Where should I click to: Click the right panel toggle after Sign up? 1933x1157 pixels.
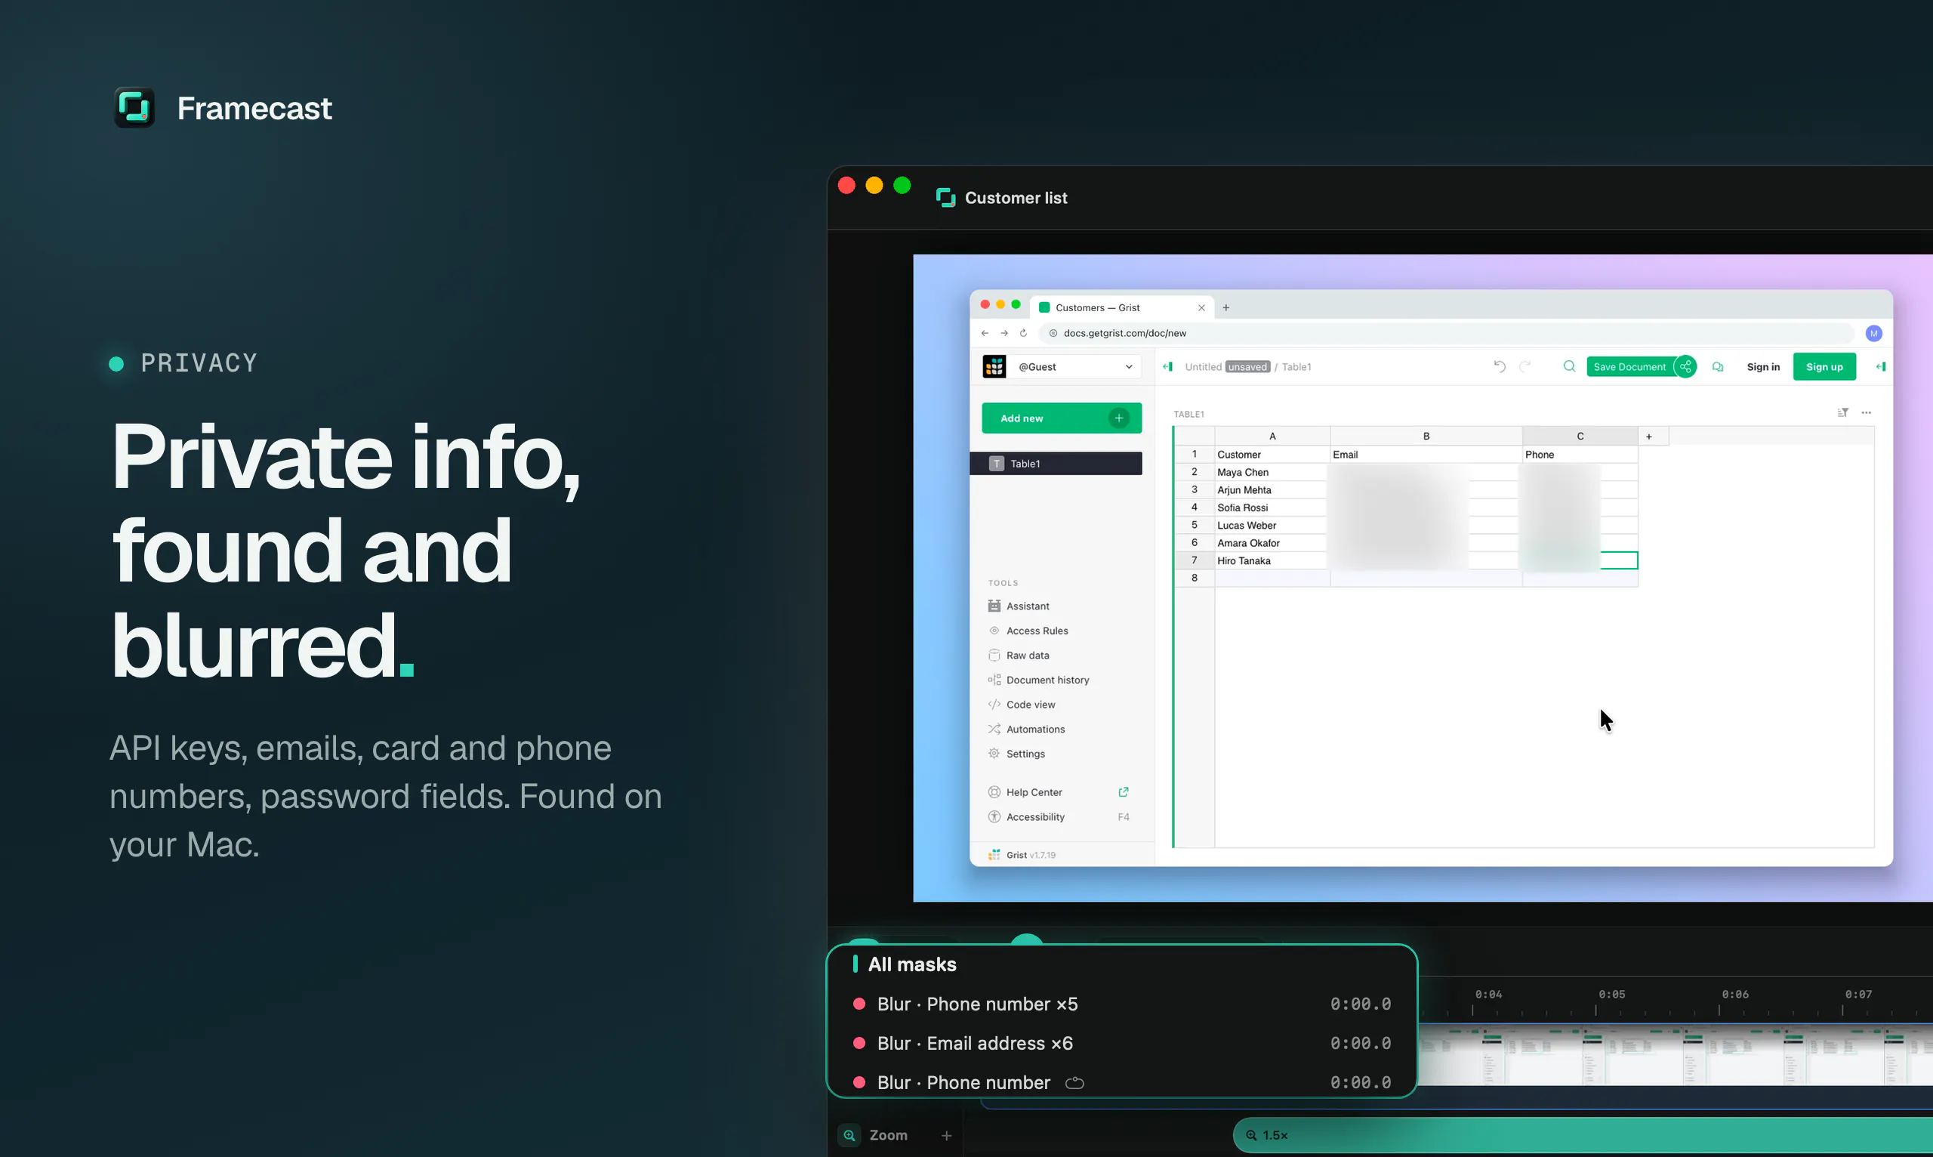click(1881, 366)
